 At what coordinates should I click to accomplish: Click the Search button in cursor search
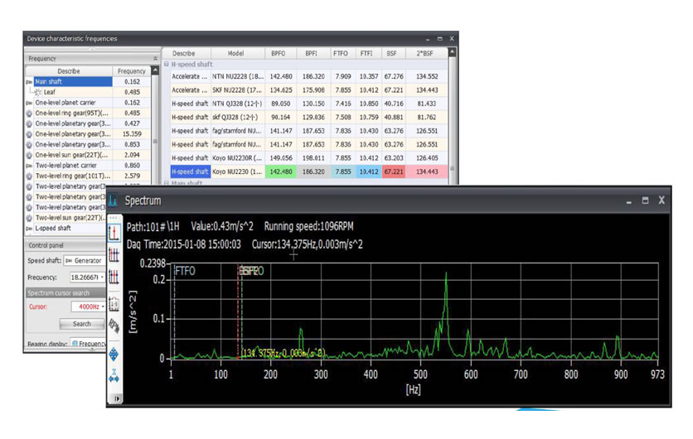(82, 324)
